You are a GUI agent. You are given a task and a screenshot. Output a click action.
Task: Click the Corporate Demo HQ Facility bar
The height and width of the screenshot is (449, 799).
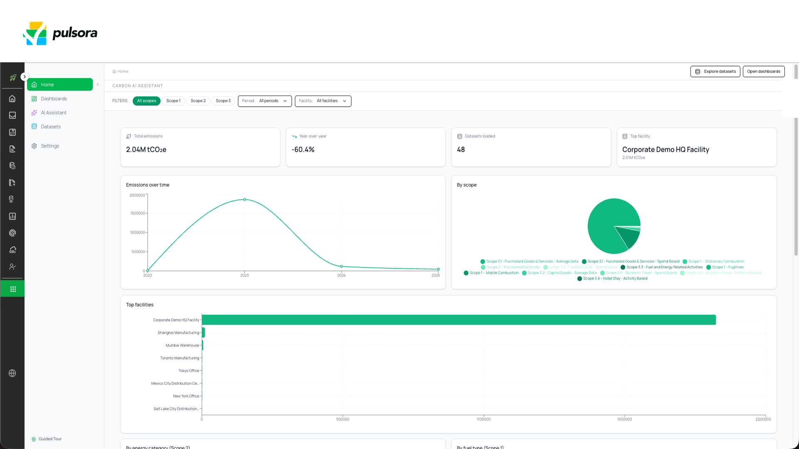[459, 320]
